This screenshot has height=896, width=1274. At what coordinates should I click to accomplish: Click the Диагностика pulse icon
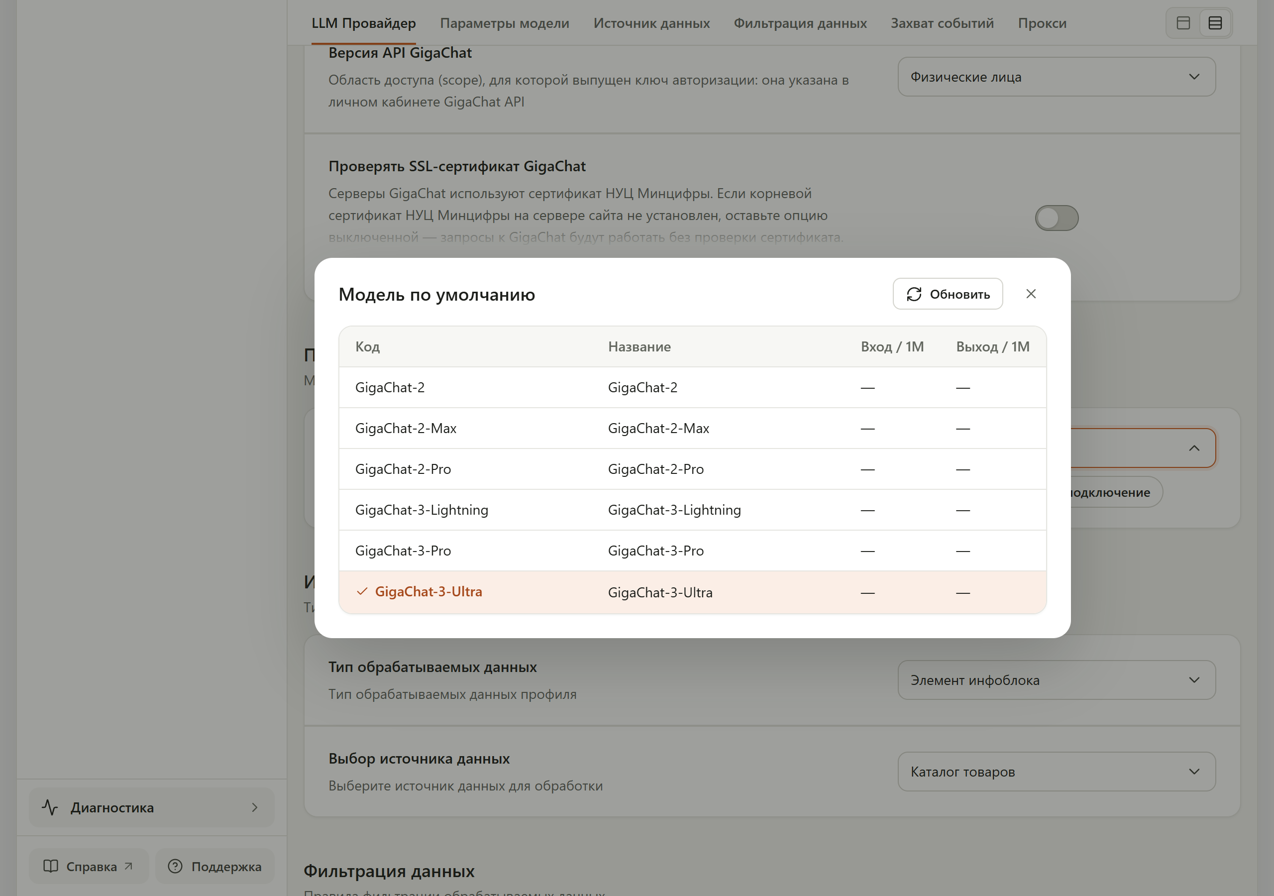pos(50,807)
